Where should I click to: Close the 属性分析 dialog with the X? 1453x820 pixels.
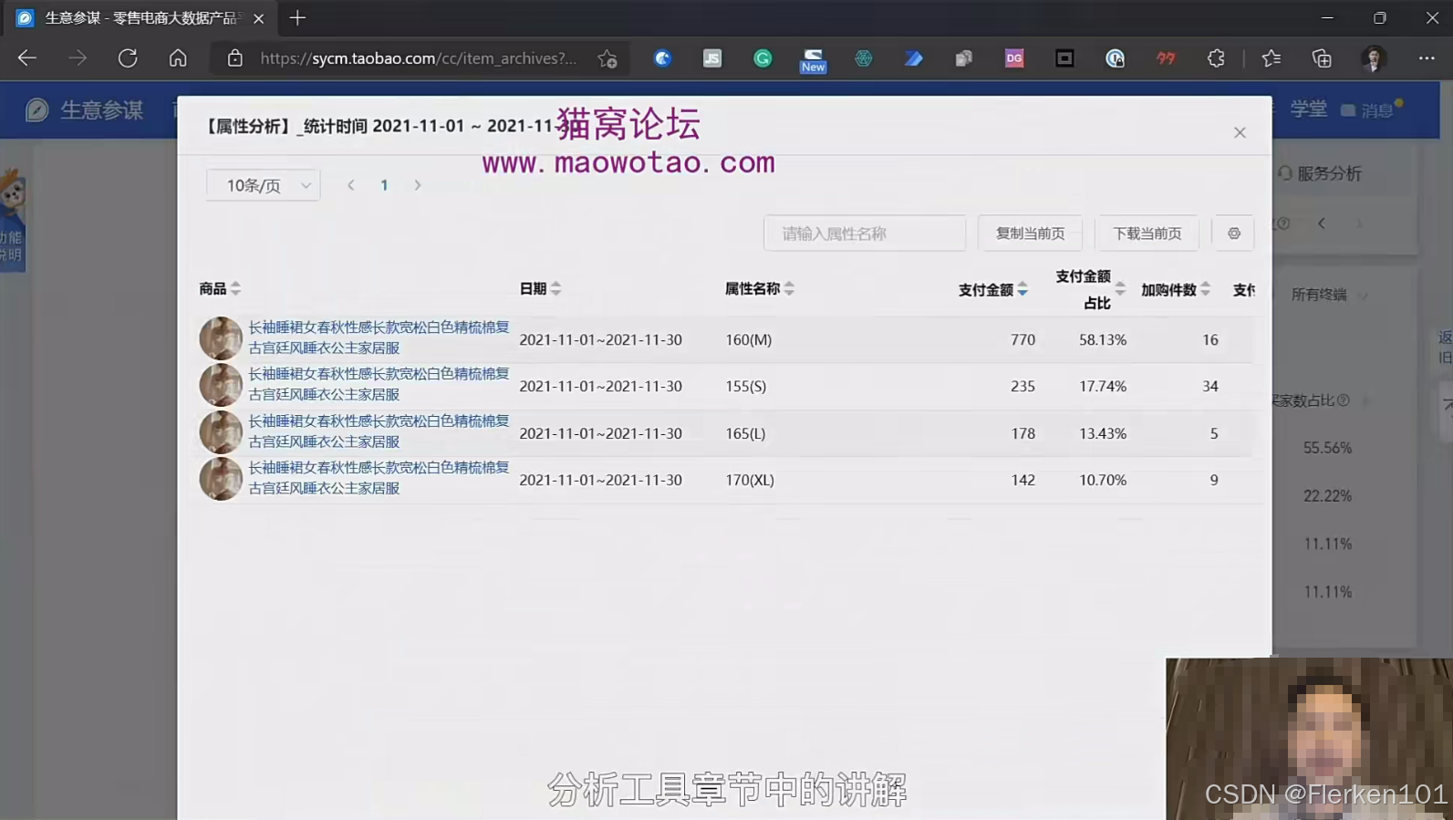(x=1240, y=132)
